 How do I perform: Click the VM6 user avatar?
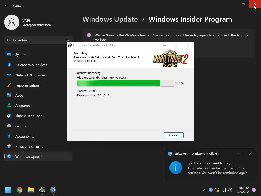pyautogui.click(x=12, y=22)
